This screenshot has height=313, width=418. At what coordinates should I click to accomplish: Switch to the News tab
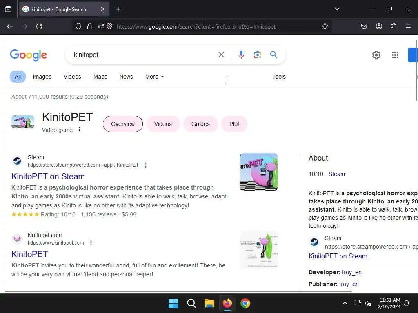point(126,77)
